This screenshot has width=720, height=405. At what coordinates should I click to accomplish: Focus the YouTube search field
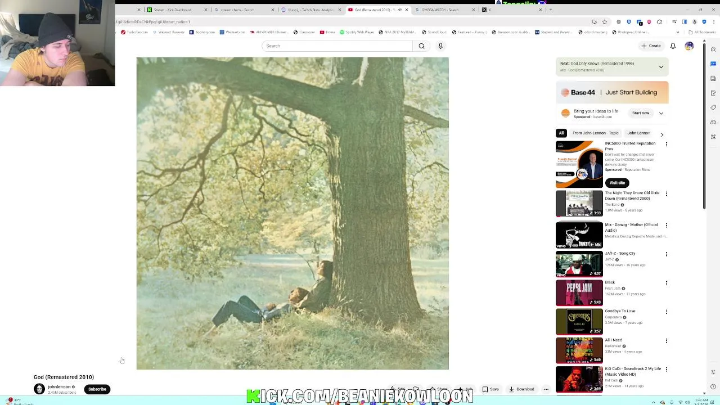(338, 46)
